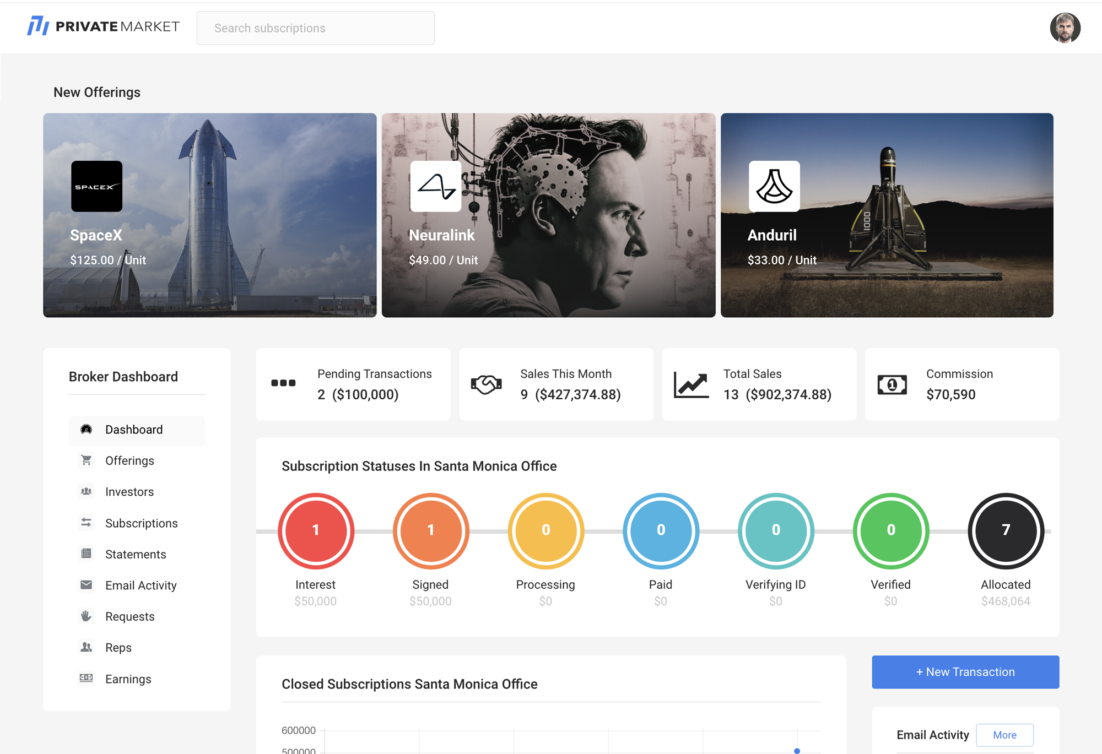Click the '$468,064' Allocated amount
The image size is (1102, 754).
click(1005, 601)
